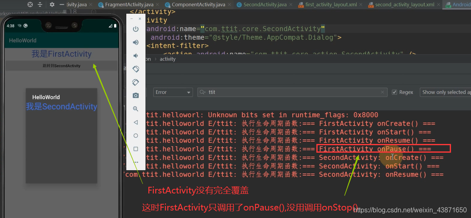Click the locate/scroll-from-source crosshair icon

30,5
